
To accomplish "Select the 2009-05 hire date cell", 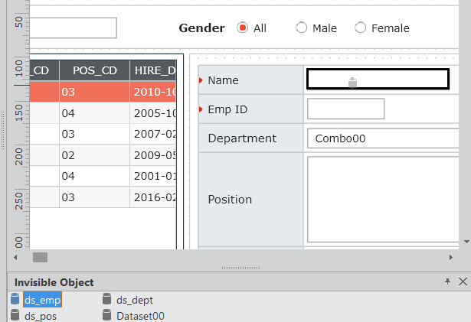I will point(153,155).
